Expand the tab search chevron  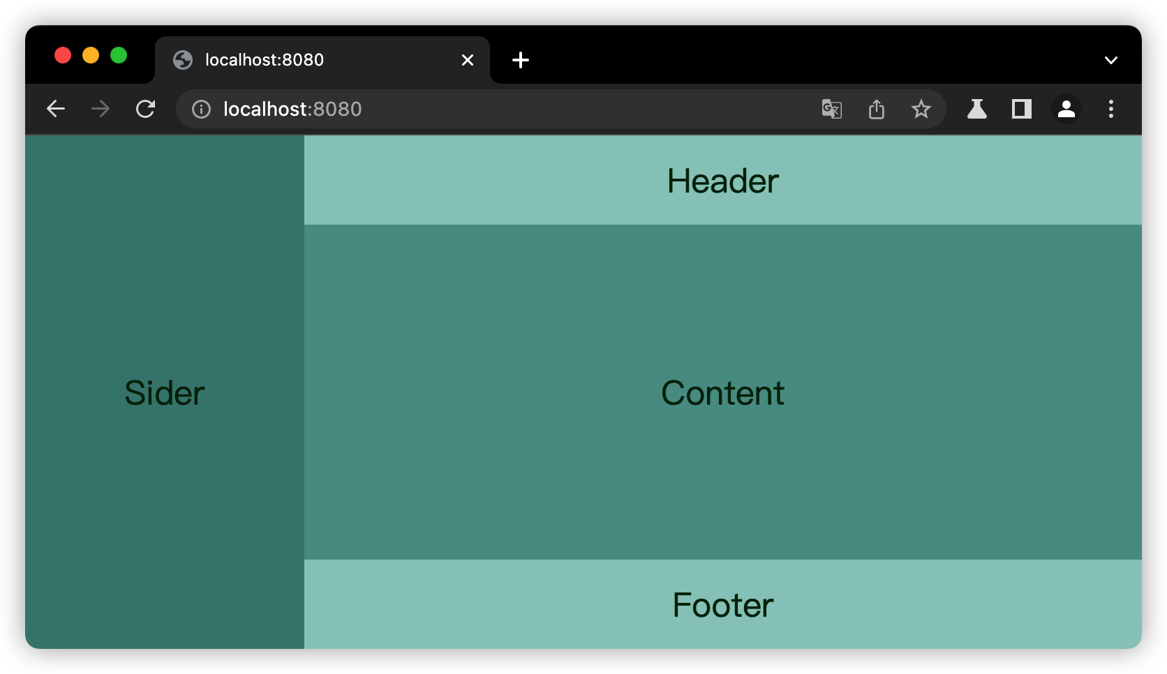(x=1111, y=60)
